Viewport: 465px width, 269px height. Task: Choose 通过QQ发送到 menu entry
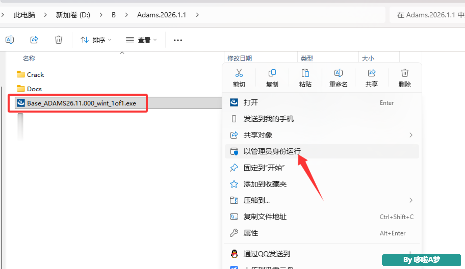(x=322, y=254)
